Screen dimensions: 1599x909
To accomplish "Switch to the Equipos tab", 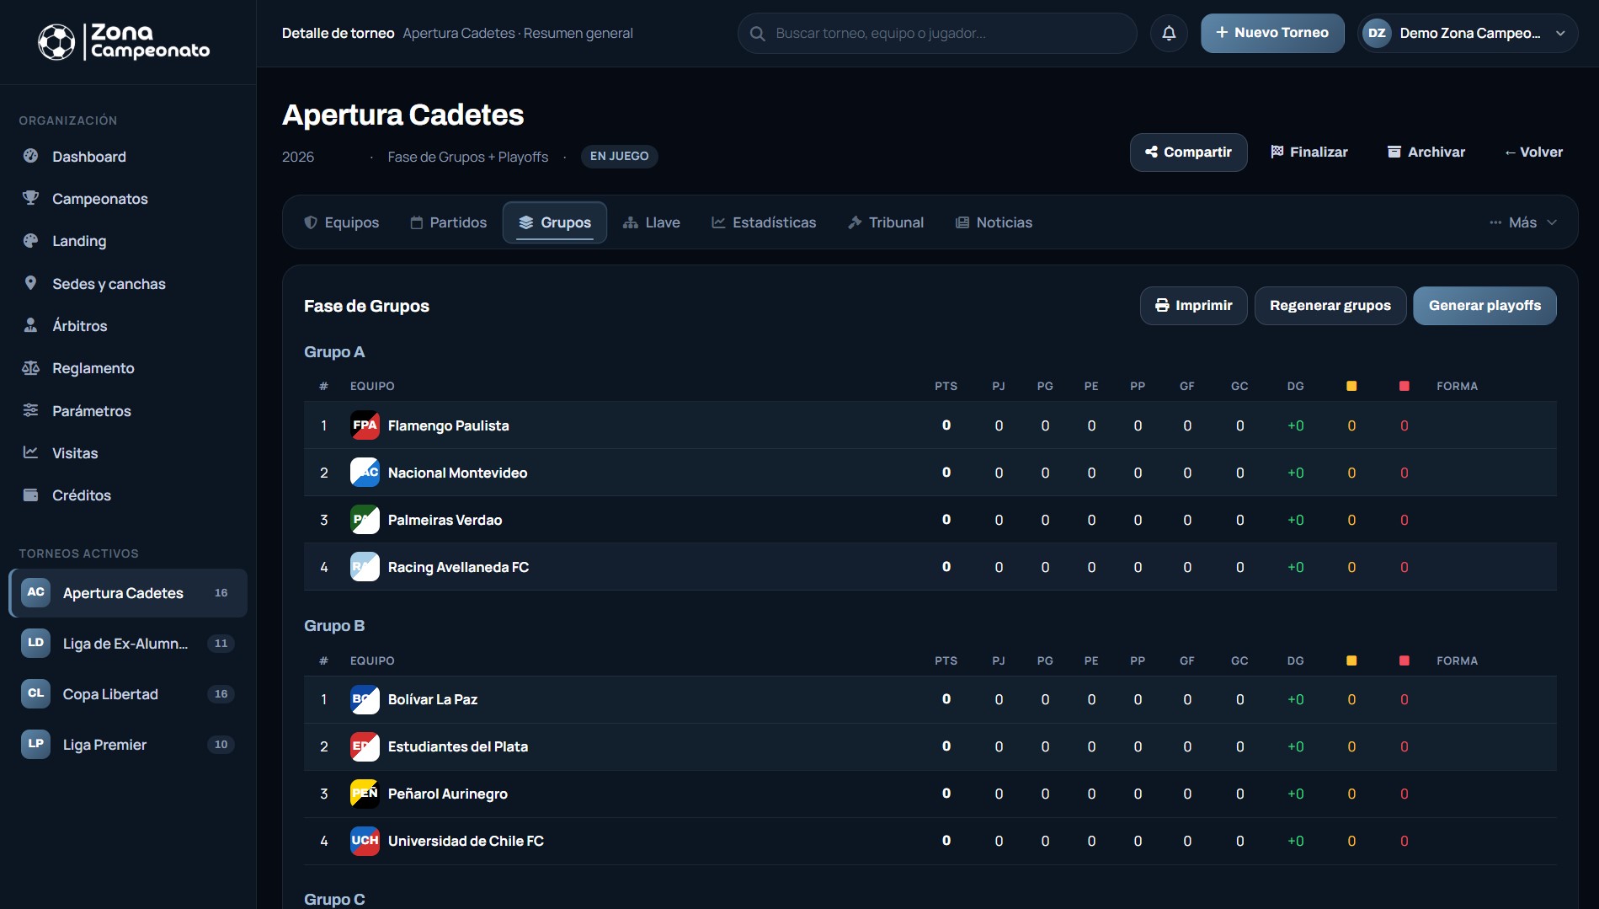I will (x=342, y=222).
